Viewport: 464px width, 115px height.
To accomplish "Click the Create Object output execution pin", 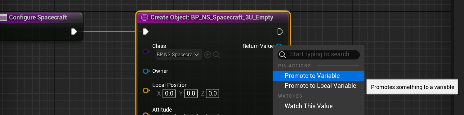I will (280, 32).
